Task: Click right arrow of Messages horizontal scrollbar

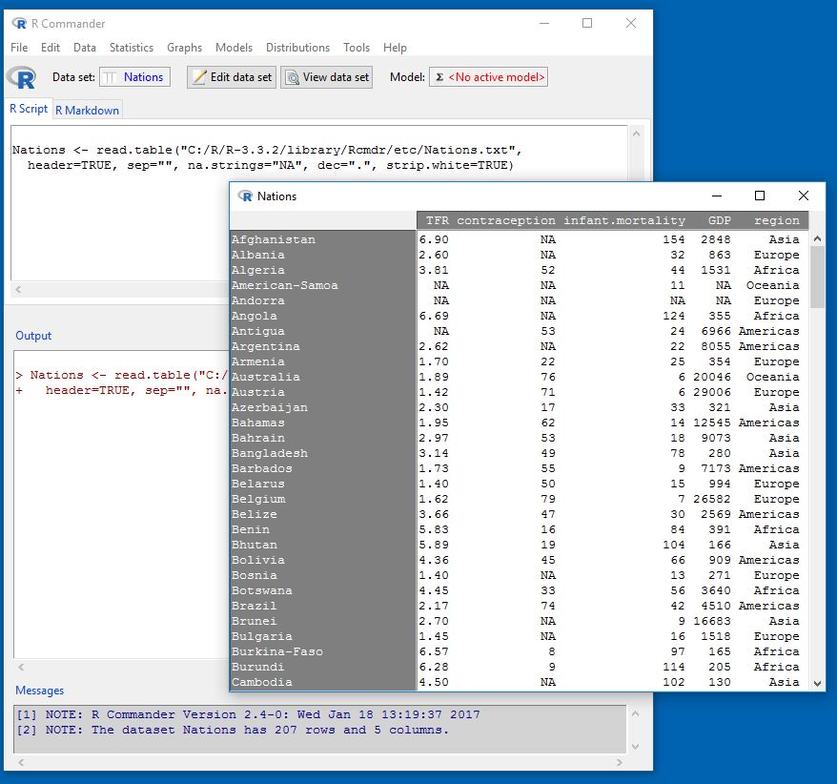Action: click(620, 762)
